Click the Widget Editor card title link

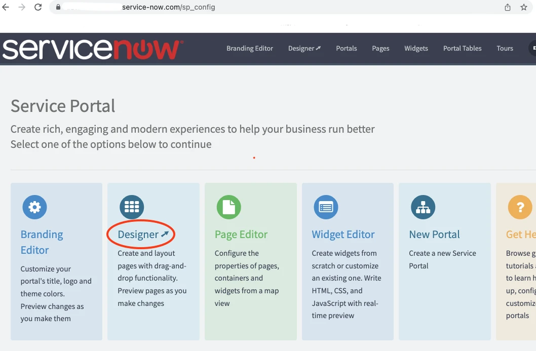tap(343, 235)
